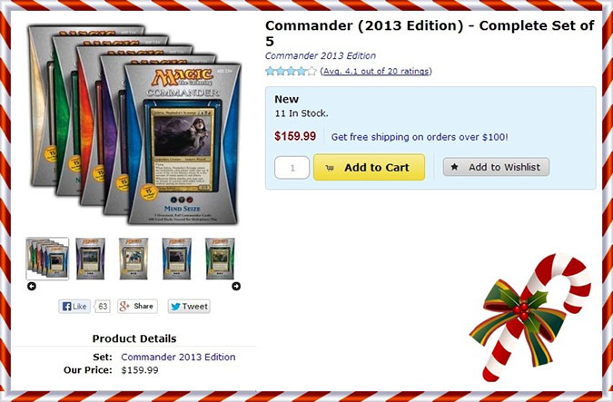
Task: Click the previous thumbnail arrow icon
Action: [32, 287]
